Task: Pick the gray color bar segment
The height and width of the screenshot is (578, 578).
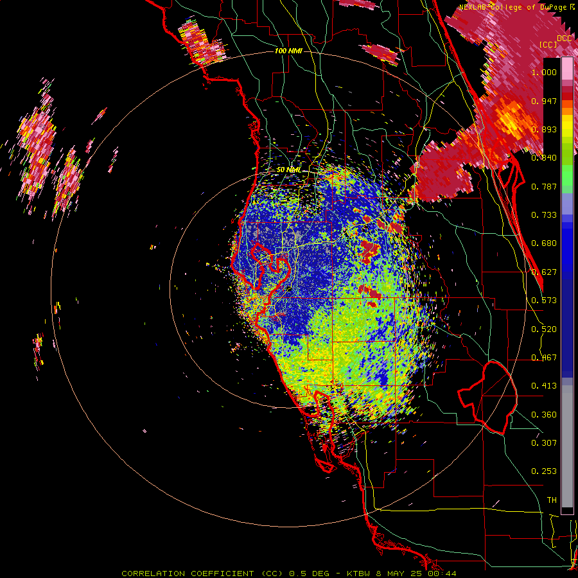Action: 567,446
